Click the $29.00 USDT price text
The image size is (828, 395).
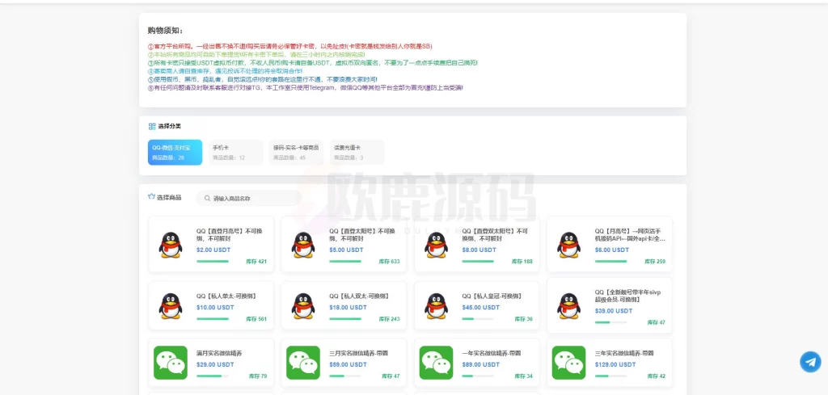215,364
